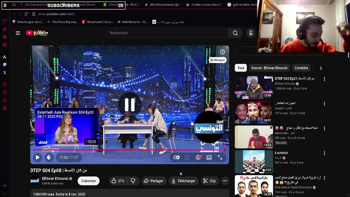
Task: Open the X sidebar icon
Action: pyautogui.click(x=5, y=73)
